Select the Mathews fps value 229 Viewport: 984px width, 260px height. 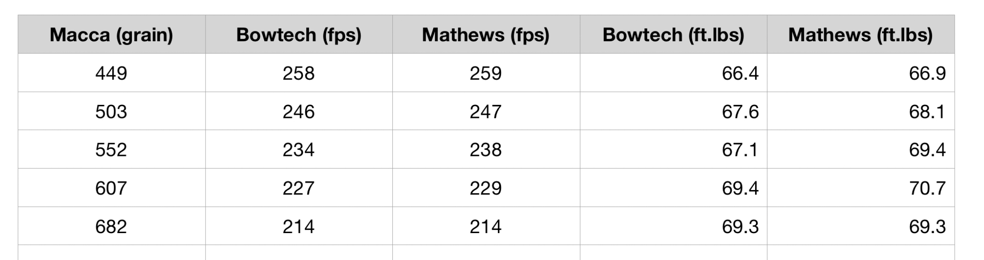pyautogui.click(x=486, y=188)
